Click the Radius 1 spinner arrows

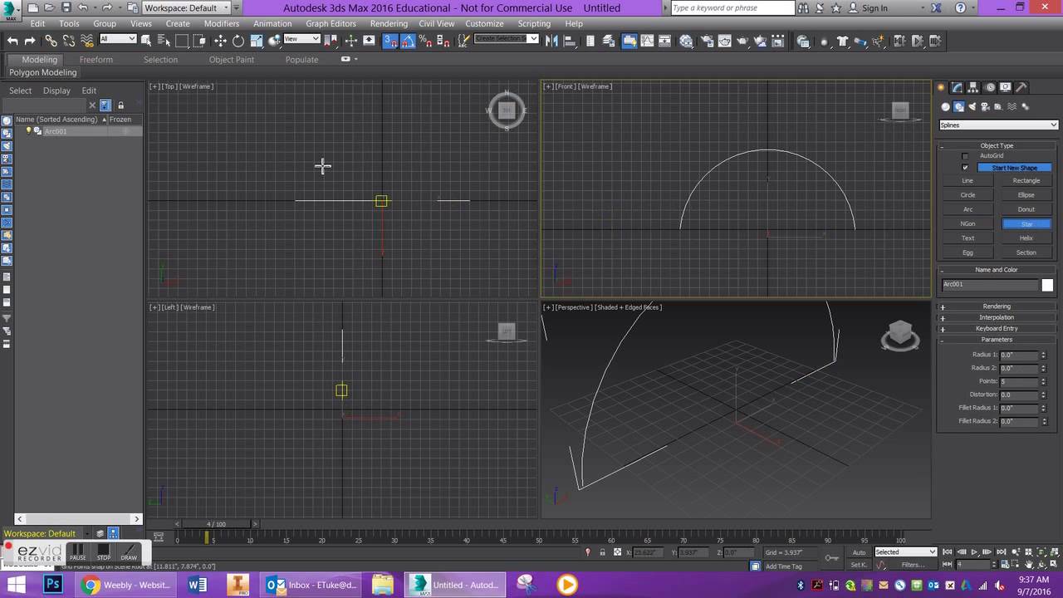pyautogui.click(x=1043, y=355)
